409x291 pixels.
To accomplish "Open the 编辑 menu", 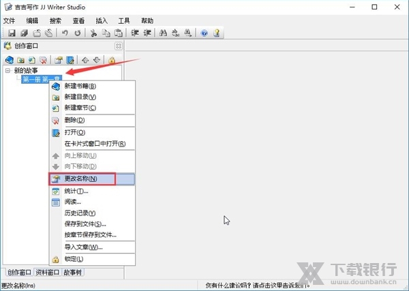I will [x=32, y=21].
